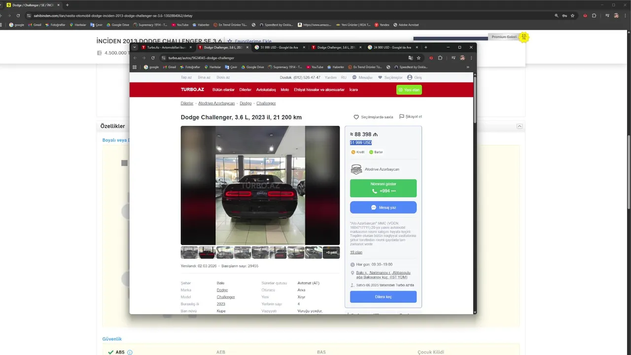631x355 pixels.
Task: Open the Dilerlər menu in the red bar
Action: (245, 90)
